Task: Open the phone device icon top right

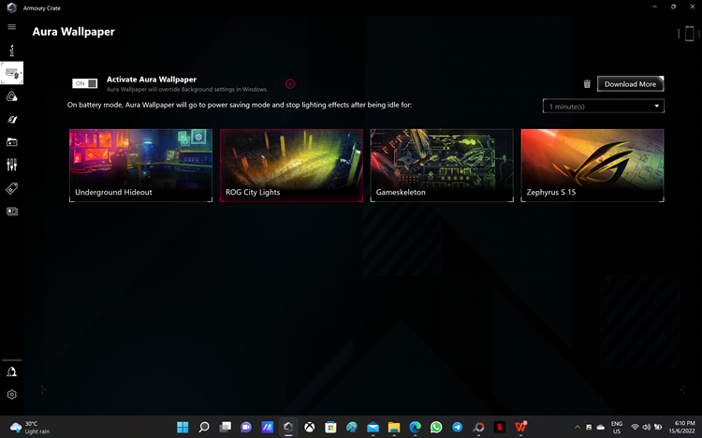Action: coord(689,34)
